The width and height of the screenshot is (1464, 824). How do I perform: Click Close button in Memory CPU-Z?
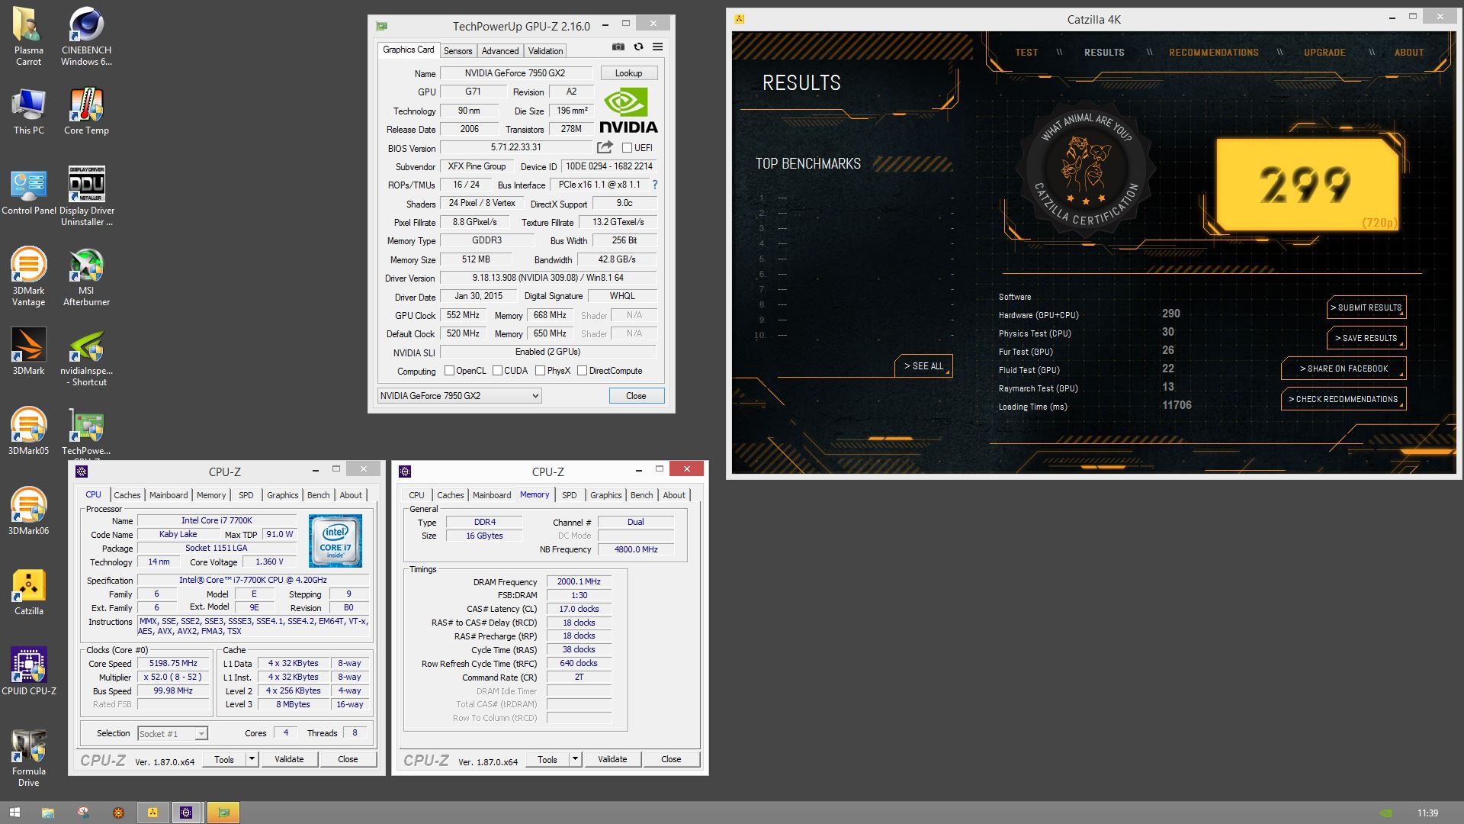[671, 759]
